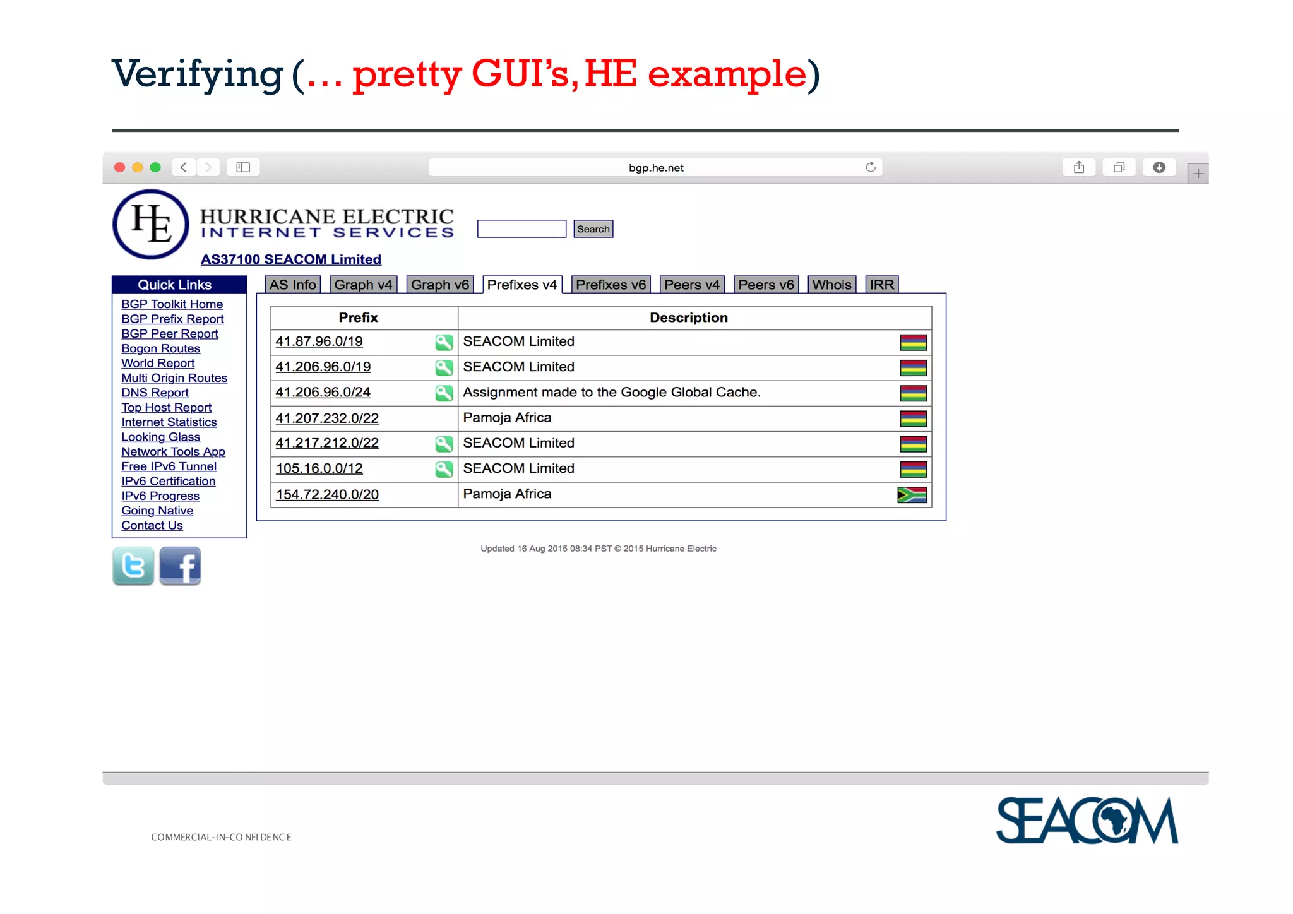The height and width of the screenshot is (914, 1293).
Task: Click the green key icon for 41.206.96.0/19
Action: [444, 367]
